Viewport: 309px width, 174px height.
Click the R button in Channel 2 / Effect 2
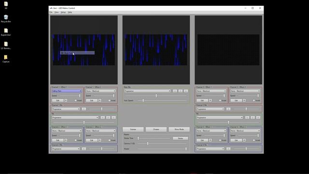click(x=100, y=140)
